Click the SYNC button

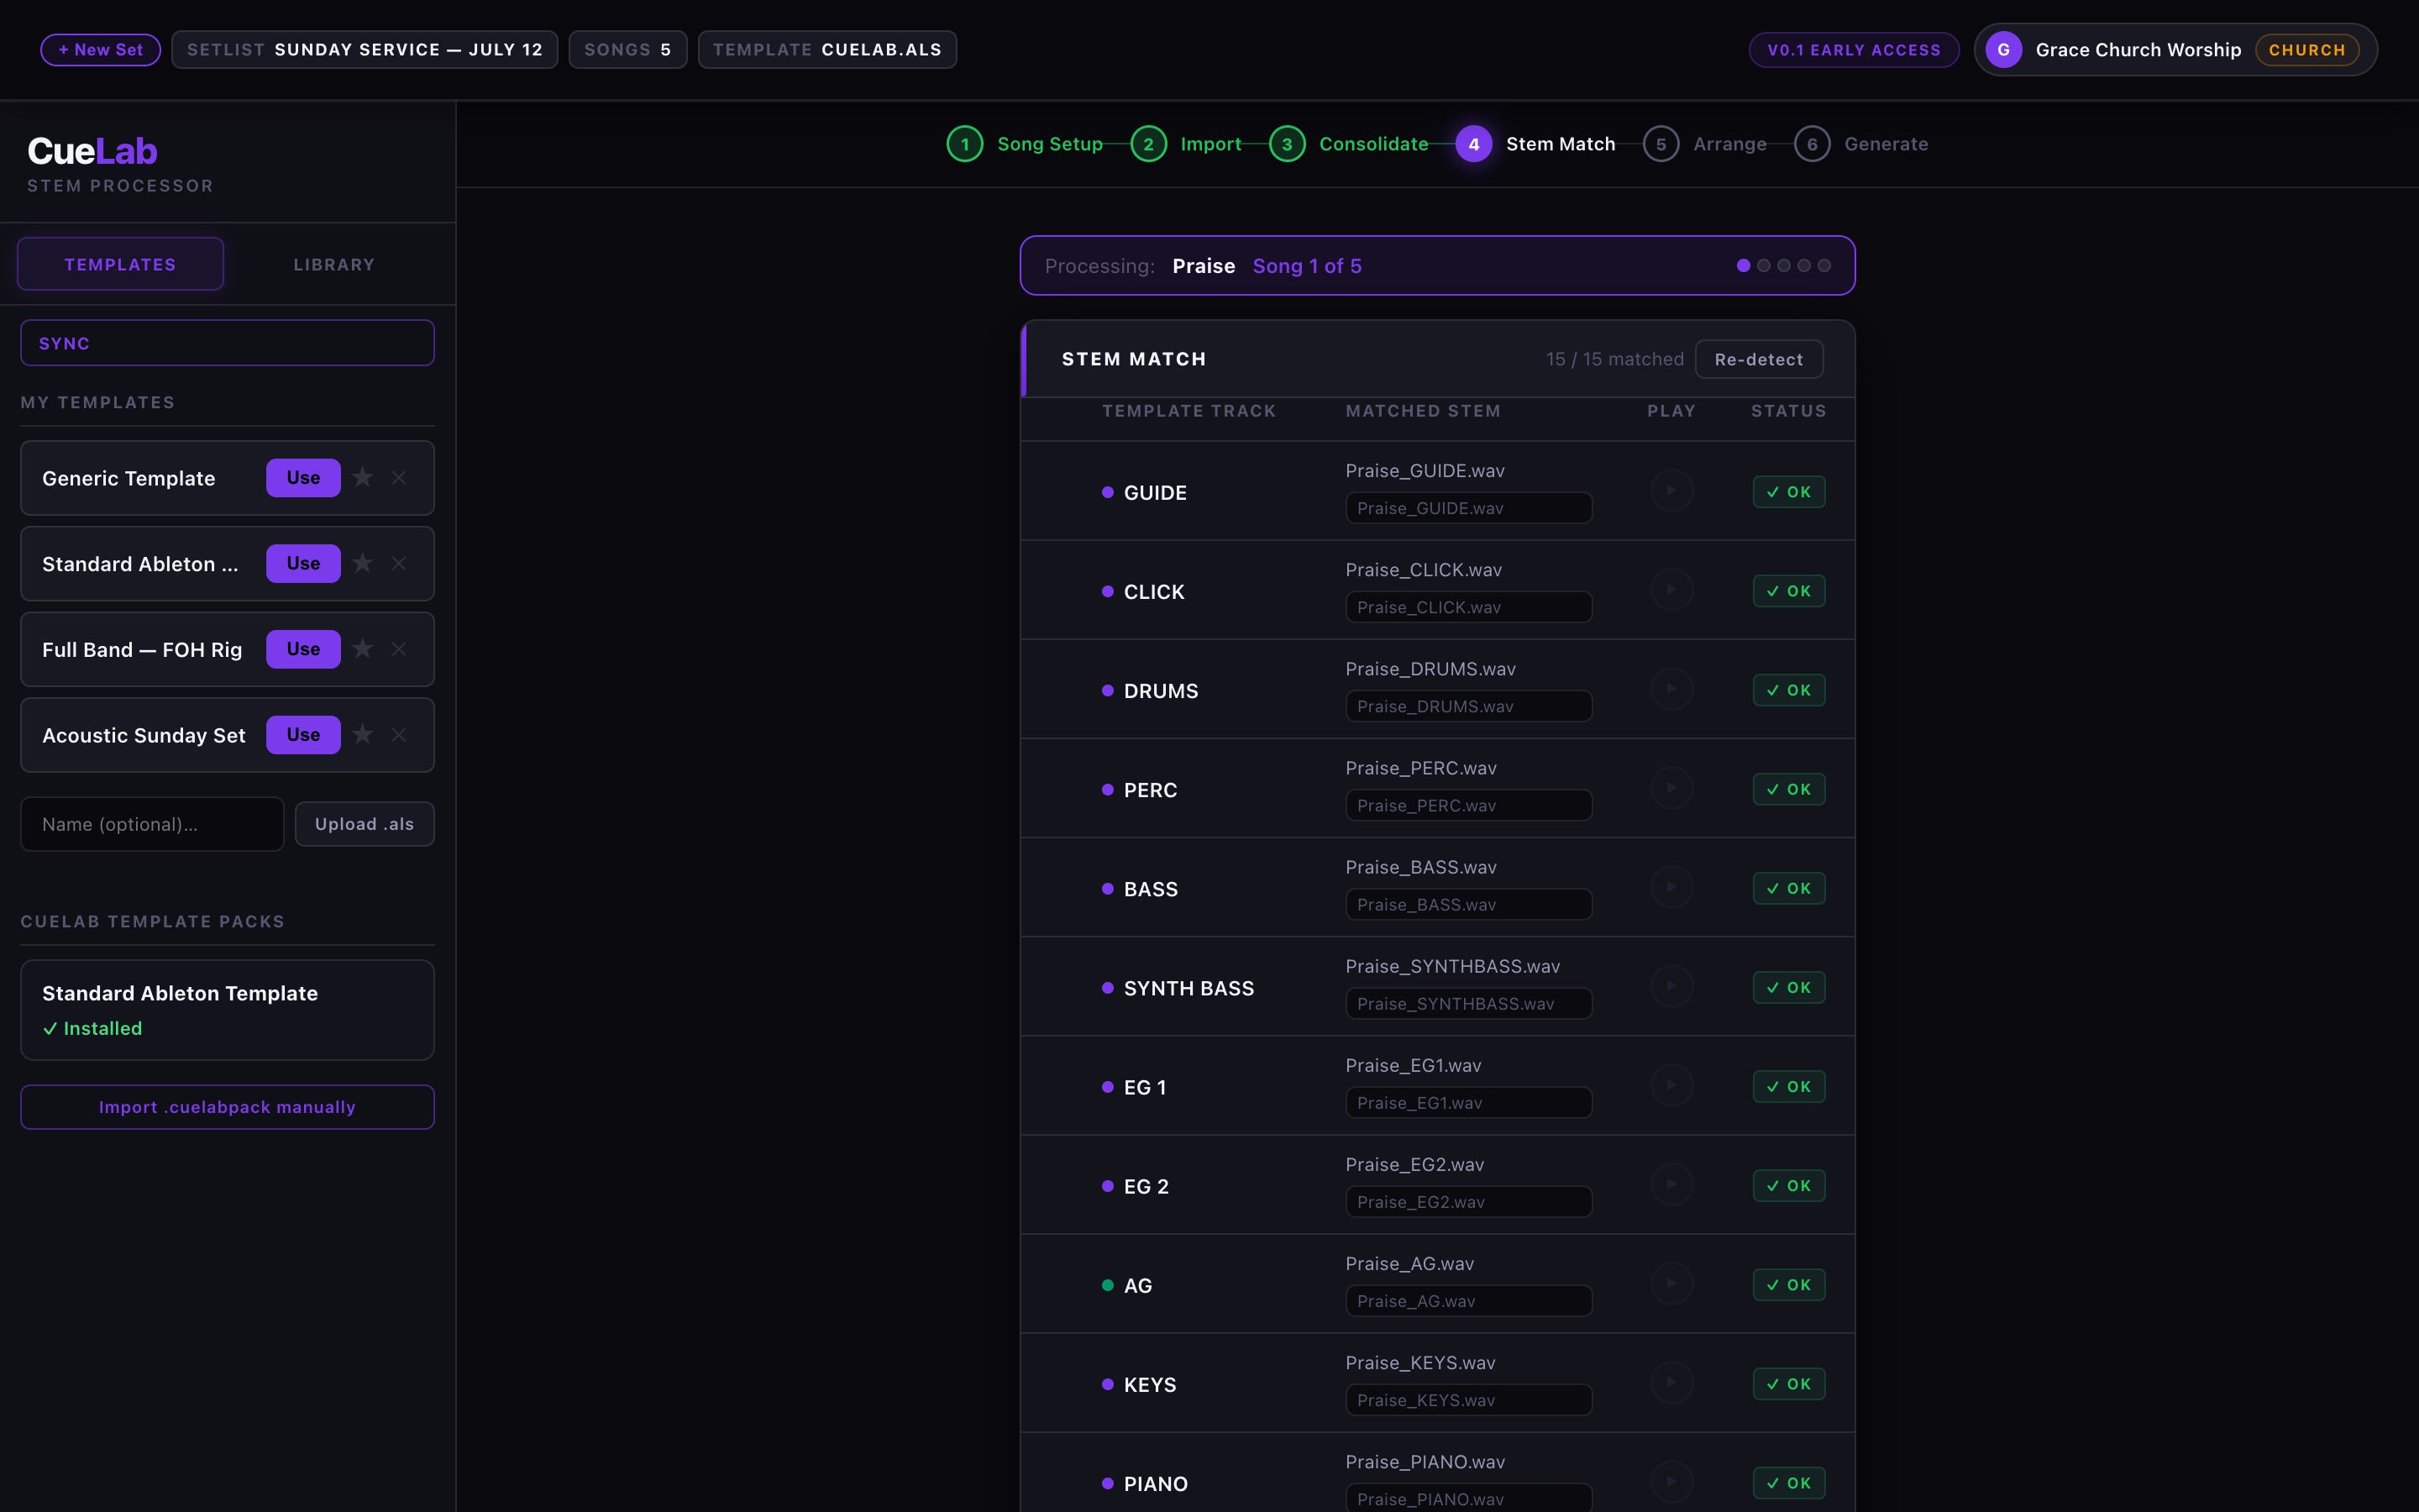[228, 343]
